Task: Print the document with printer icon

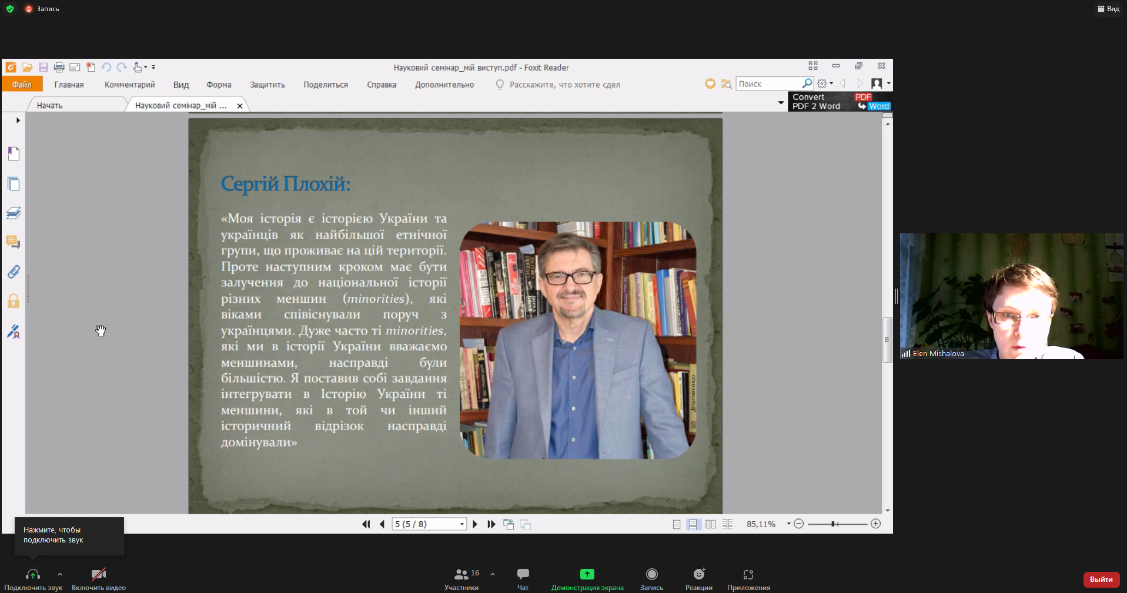Action: point(59,67)
